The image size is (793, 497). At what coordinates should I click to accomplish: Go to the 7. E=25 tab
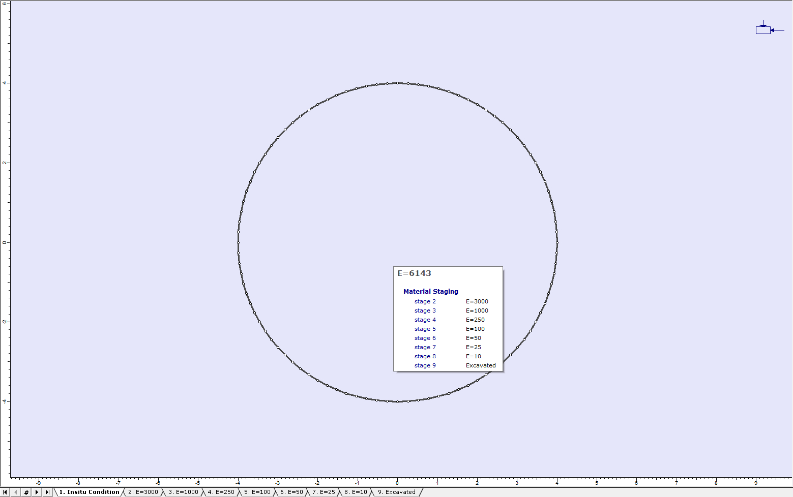[324, 492]
